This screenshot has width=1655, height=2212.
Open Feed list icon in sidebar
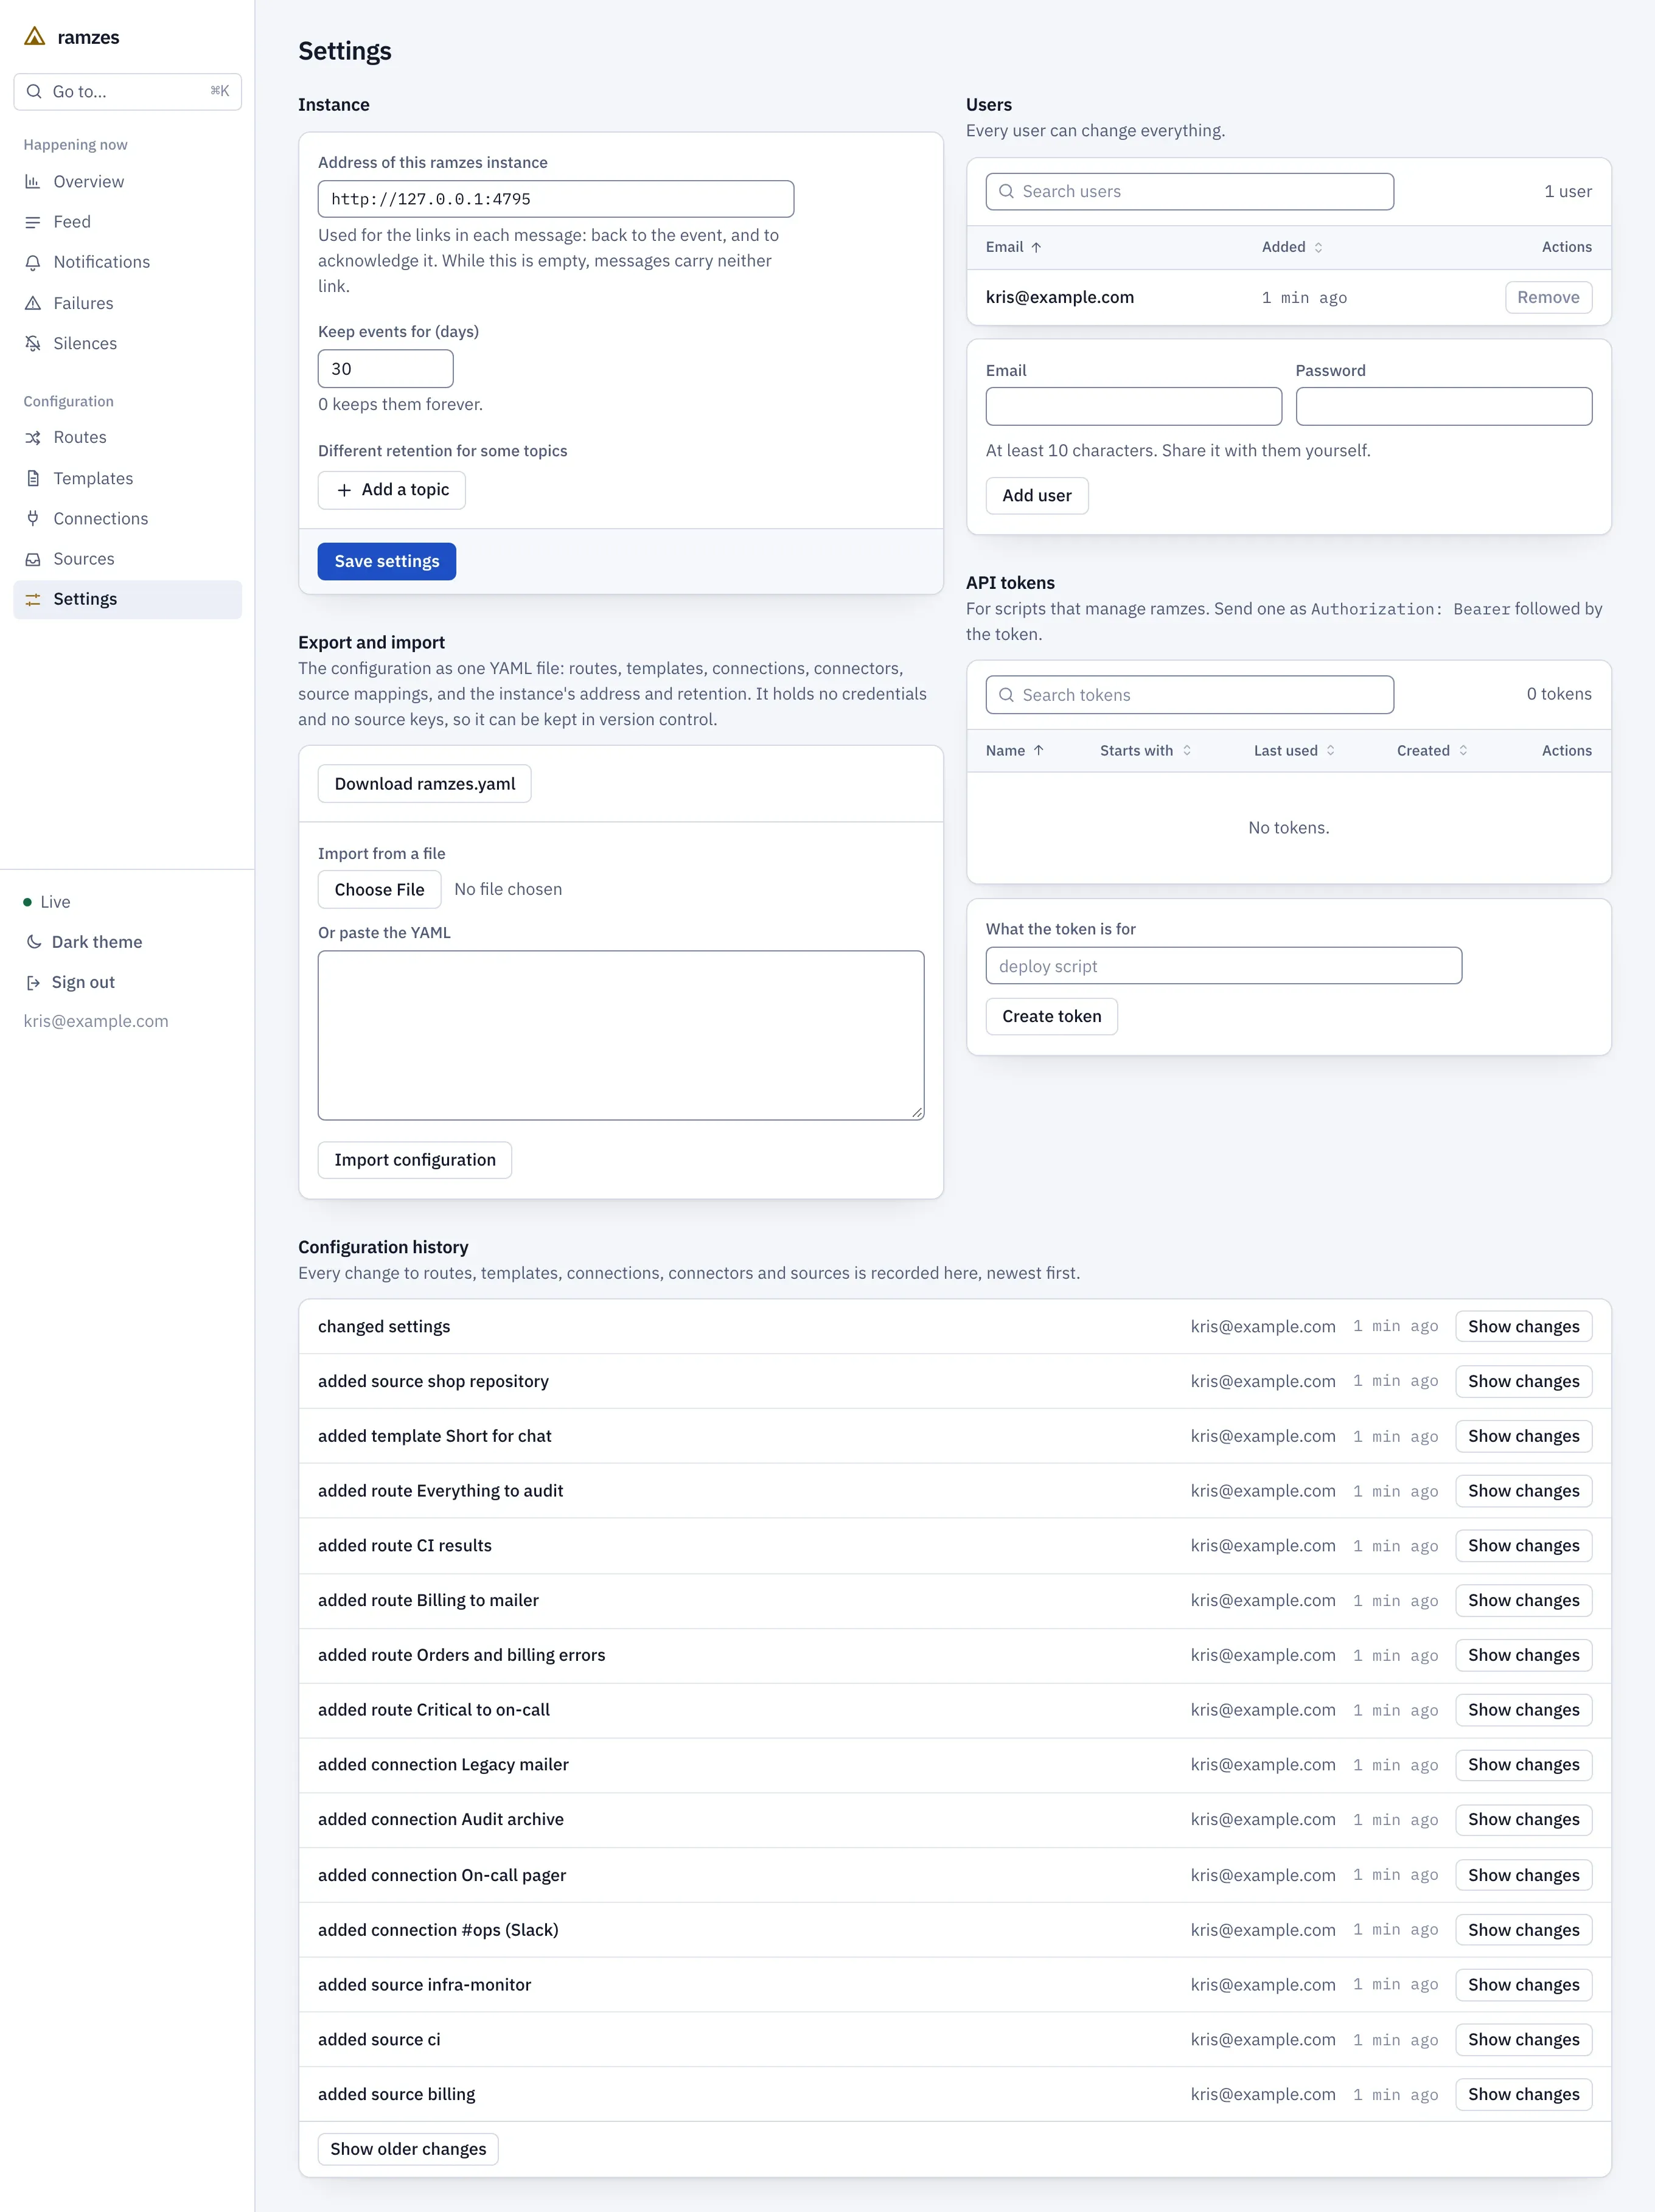tap(33, 222)
